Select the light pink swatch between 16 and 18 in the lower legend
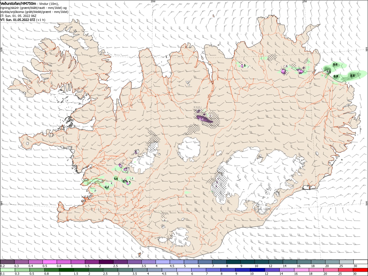Screen dimensions: 368x276 (x=302, y=270)
